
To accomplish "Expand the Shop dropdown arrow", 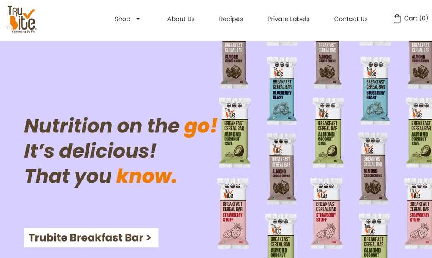I will click(x=138, y=19).
